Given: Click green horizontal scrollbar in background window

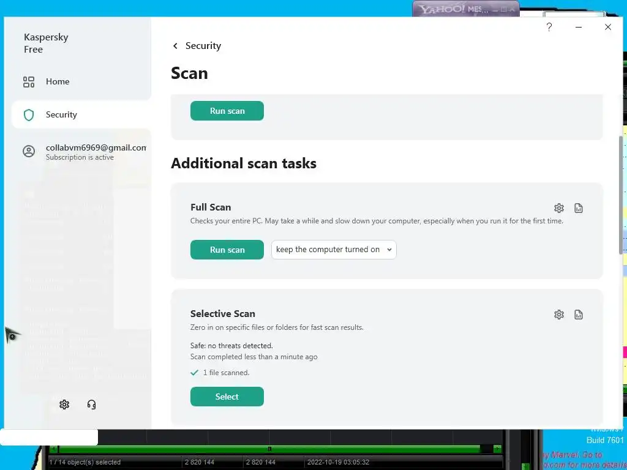Looking at the screenshot, I should pos(269,449).
